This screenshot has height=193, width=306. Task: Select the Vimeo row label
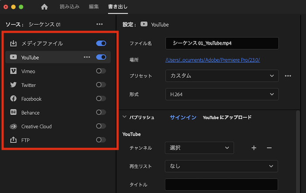28,71
